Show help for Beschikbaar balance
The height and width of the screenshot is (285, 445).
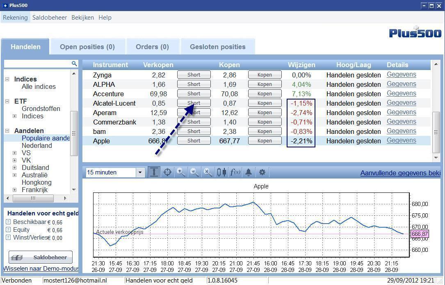tap(8, 222)
